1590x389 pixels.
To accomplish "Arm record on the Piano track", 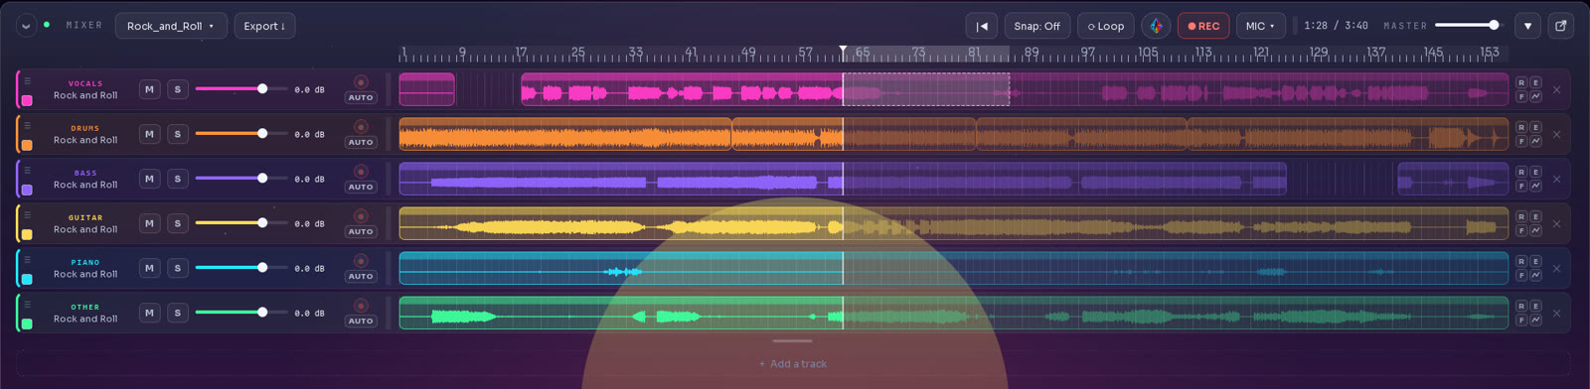I will (361, 261).
